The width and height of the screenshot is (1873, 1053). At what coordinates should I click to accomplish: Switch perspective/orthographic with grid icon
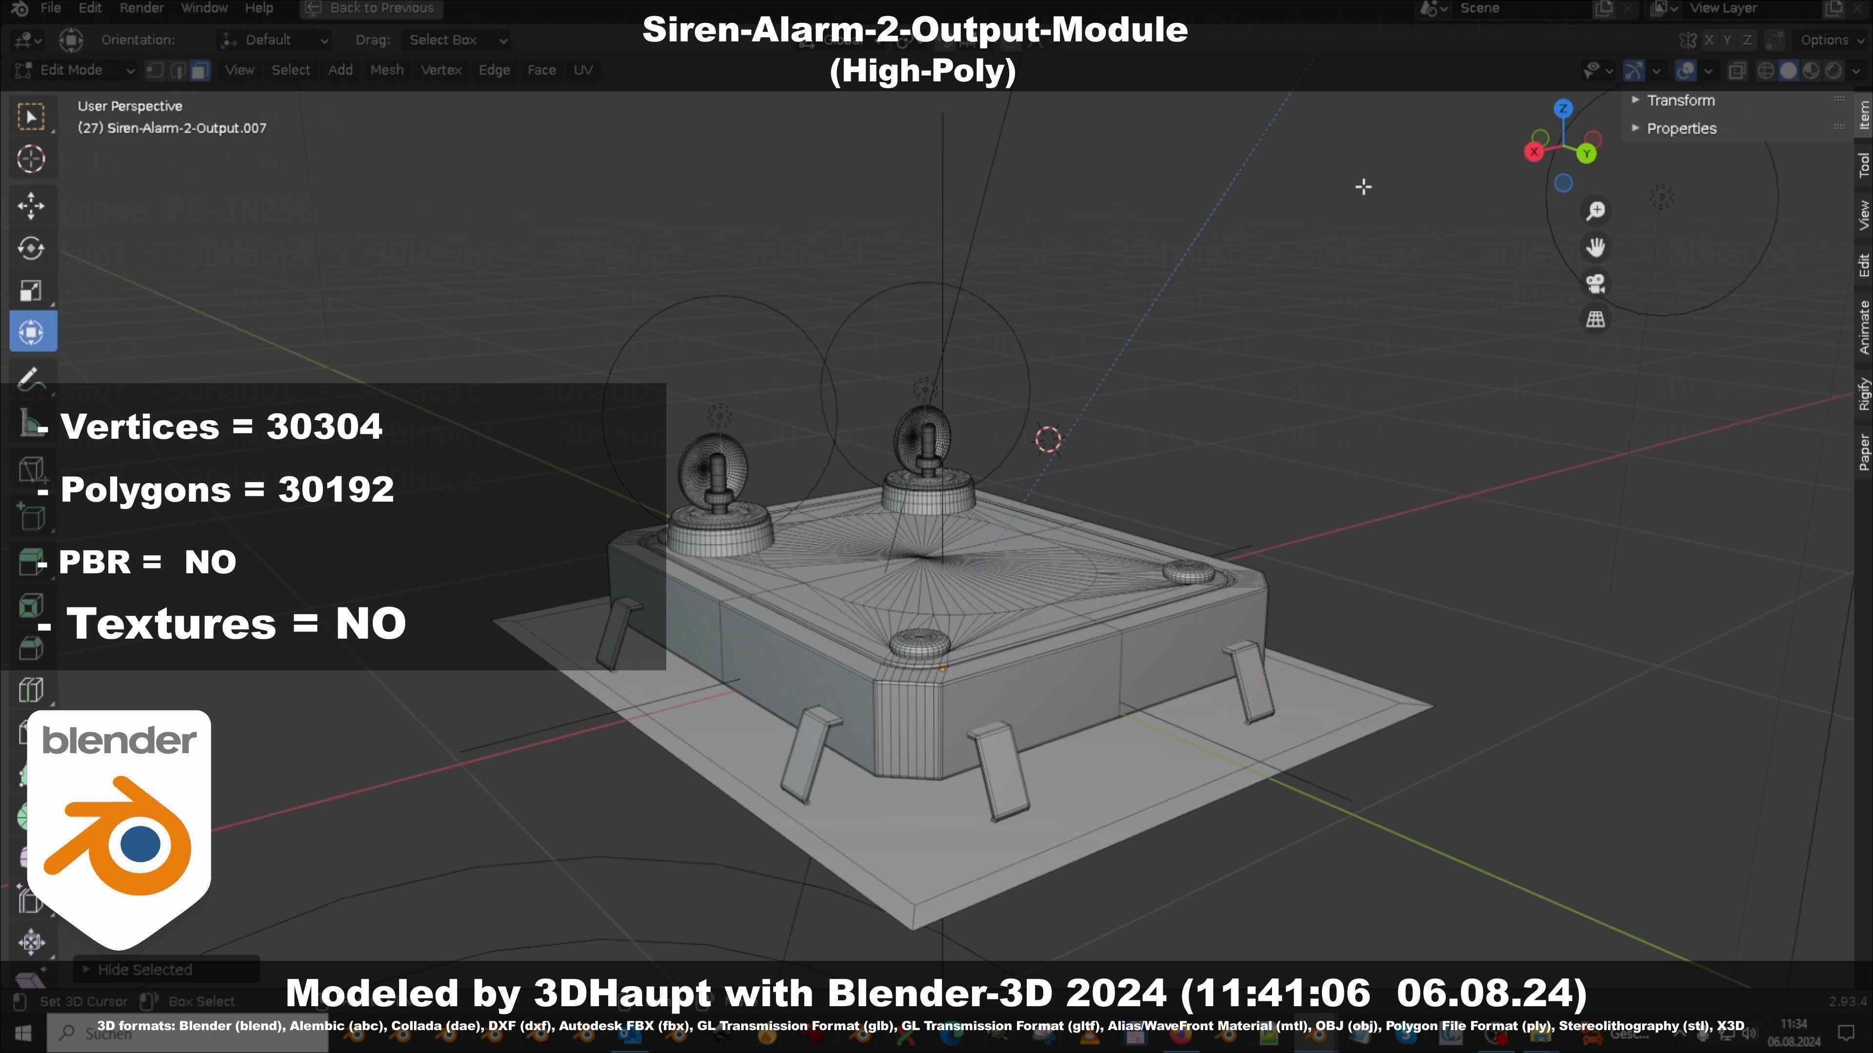point(1595,320)
